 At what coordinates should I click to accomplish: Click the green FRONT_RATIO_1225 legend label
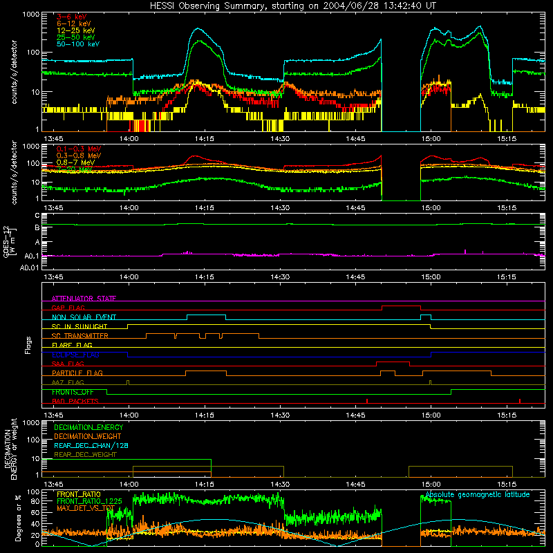click(x=89, y=502)
